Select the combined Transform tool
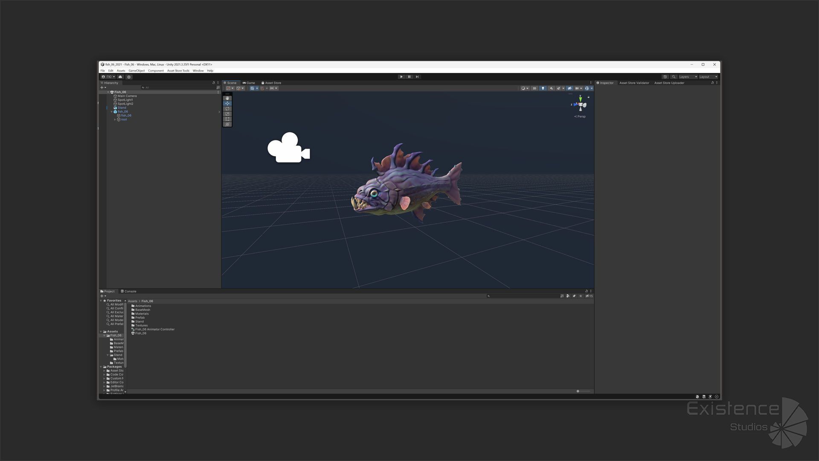The width and height of the screenshot is (819, 461). point(227,124)
